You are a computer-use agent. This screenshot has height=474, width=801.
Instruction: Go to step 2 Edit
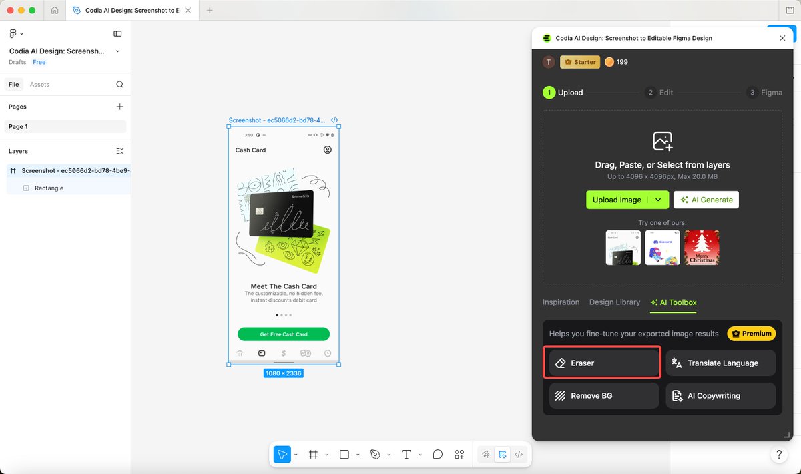pos(659,93)
